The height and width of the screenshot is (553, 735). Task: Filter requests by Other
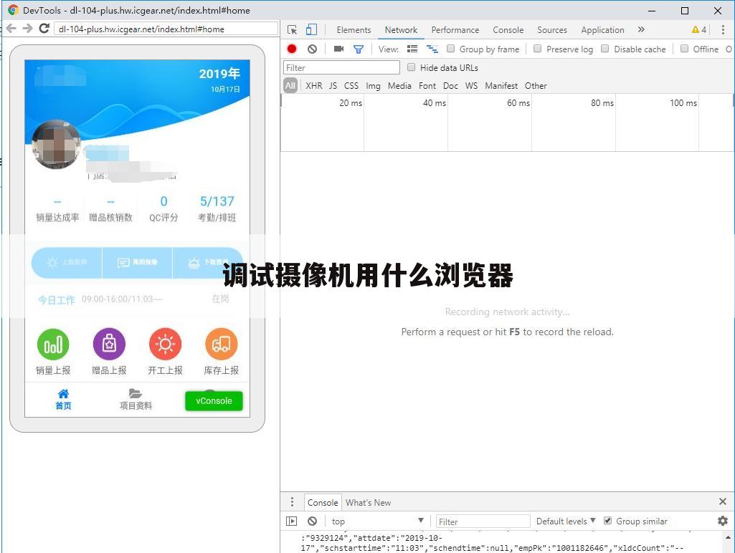(x=536, y=86)
